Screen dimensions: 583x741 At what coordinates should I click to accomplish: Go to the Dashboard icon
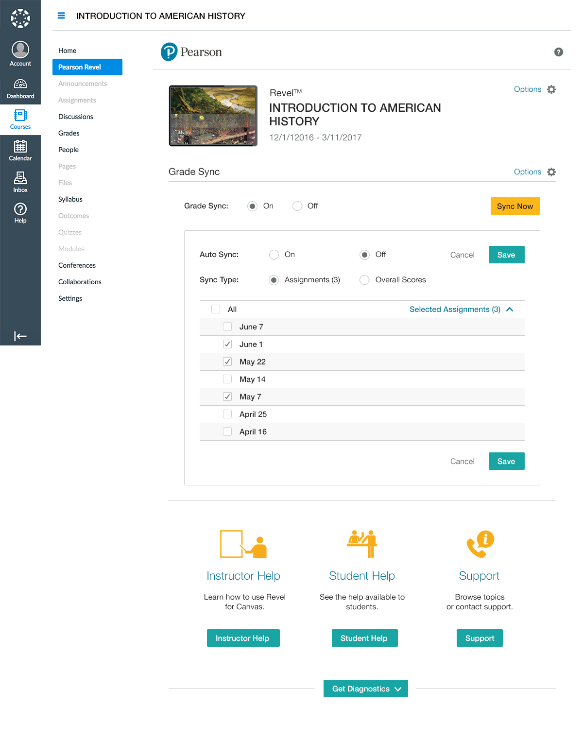(x=20, y=84)
